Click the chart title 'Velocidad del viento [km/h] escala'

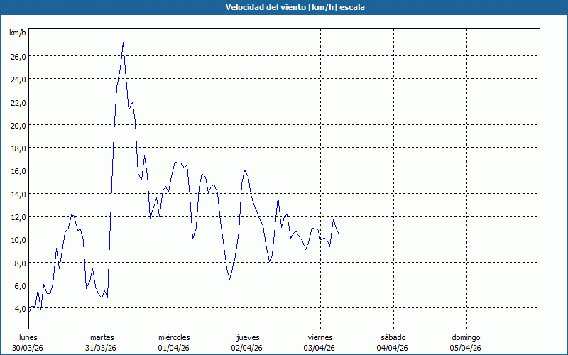295,7
